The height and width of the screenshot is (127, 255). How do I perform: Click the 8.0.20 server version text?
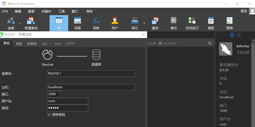click(224, 70)
